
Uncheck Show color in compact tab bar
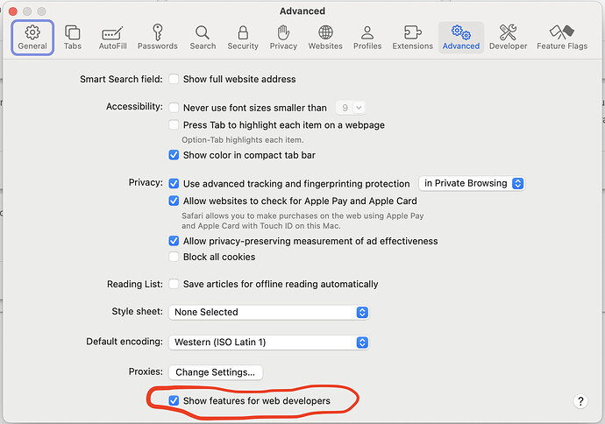click(x=174, y=155)
